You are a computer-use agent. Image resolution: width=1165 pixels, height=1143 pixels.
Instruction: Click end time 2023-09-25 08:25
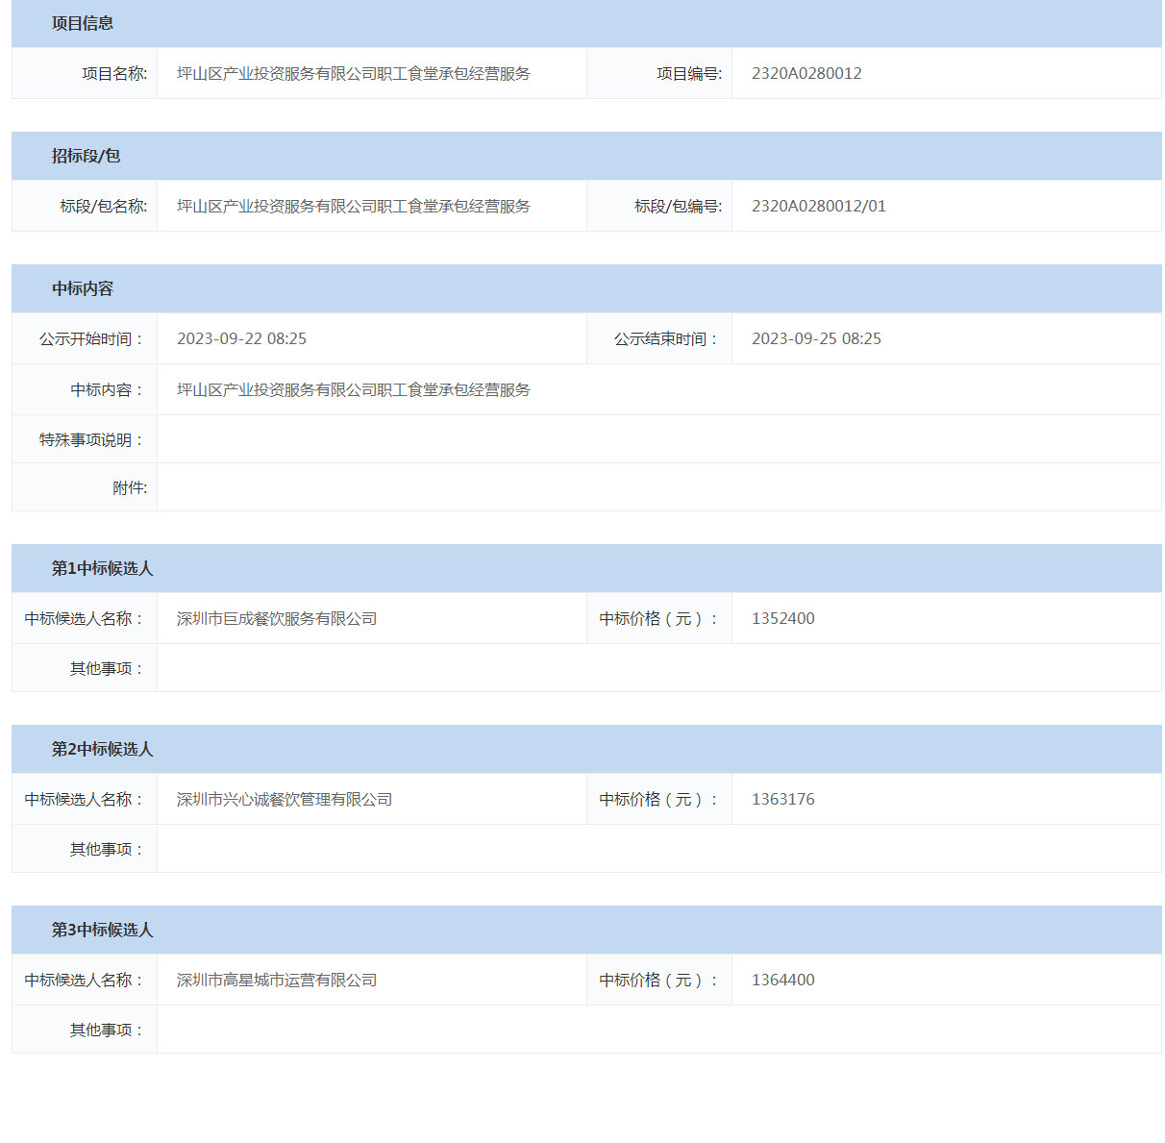pos(816,338)
